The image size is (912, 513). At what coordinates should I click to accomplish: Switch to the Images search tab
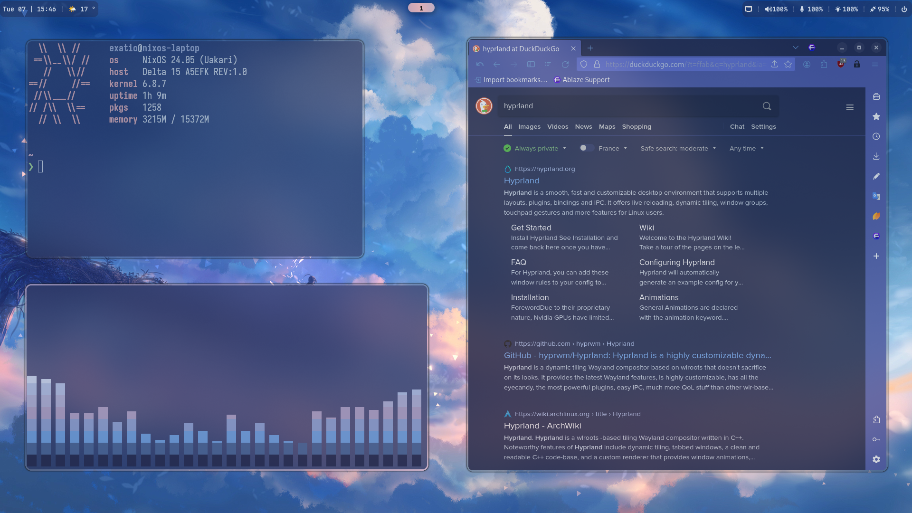[529, 127]
